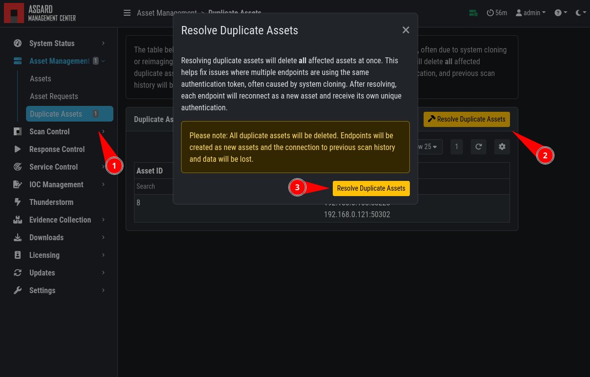Viewport: 590px width, 377px height.
Task: Click the ASGARD Management Center logo
Action: [40, 13]
